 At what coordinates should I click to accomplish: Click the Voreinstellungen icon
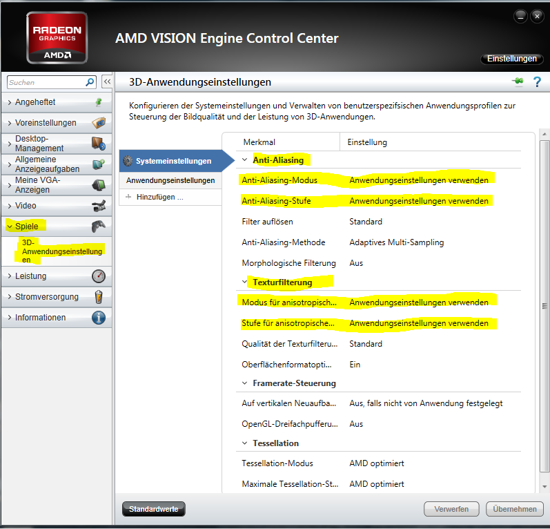pos(99,123)
